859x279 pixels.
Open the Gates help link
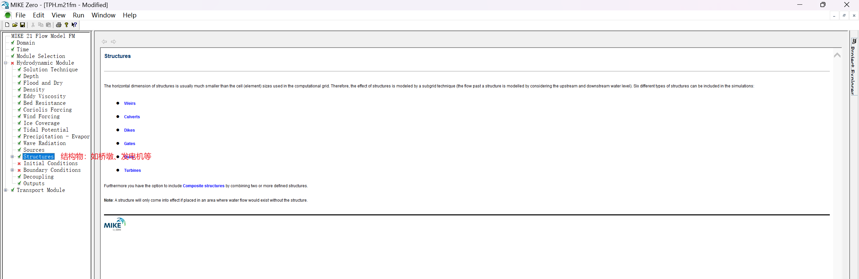[130, 144]
